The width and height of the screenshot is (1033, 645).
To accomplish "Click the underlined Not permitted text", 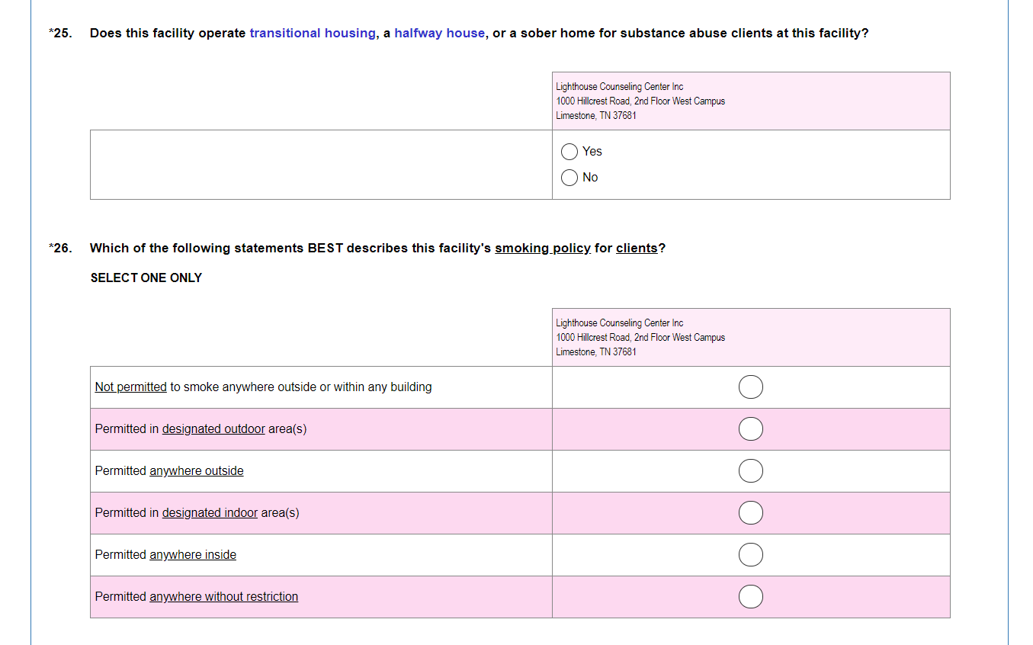I will 130,387.
